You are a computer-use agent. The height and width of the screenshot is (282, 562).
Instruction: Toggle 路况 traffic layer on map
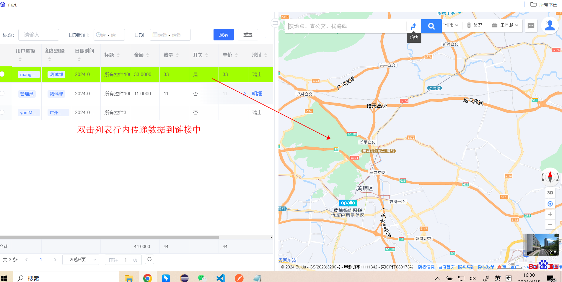click(x=475, y=25)
